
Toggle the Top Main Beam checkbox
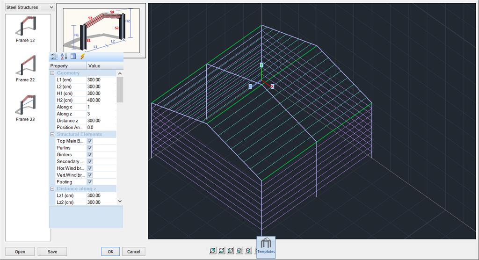[x=90, y=141]
